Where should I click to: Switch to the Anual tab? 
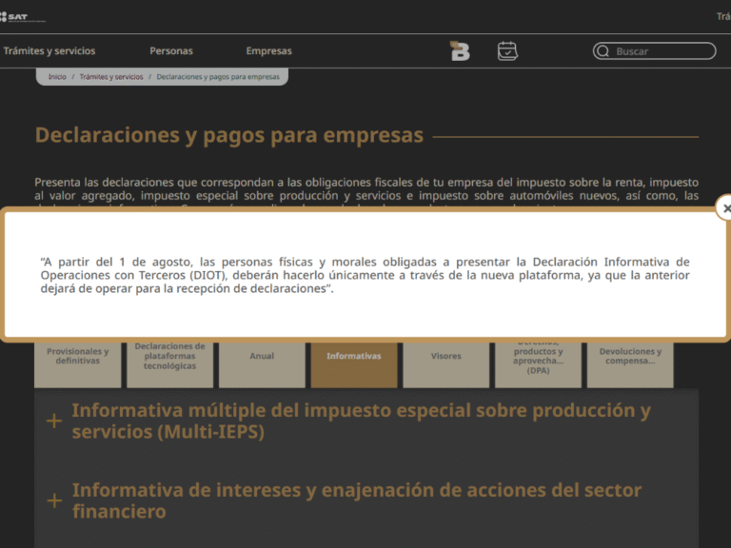(x=262, y=357)
